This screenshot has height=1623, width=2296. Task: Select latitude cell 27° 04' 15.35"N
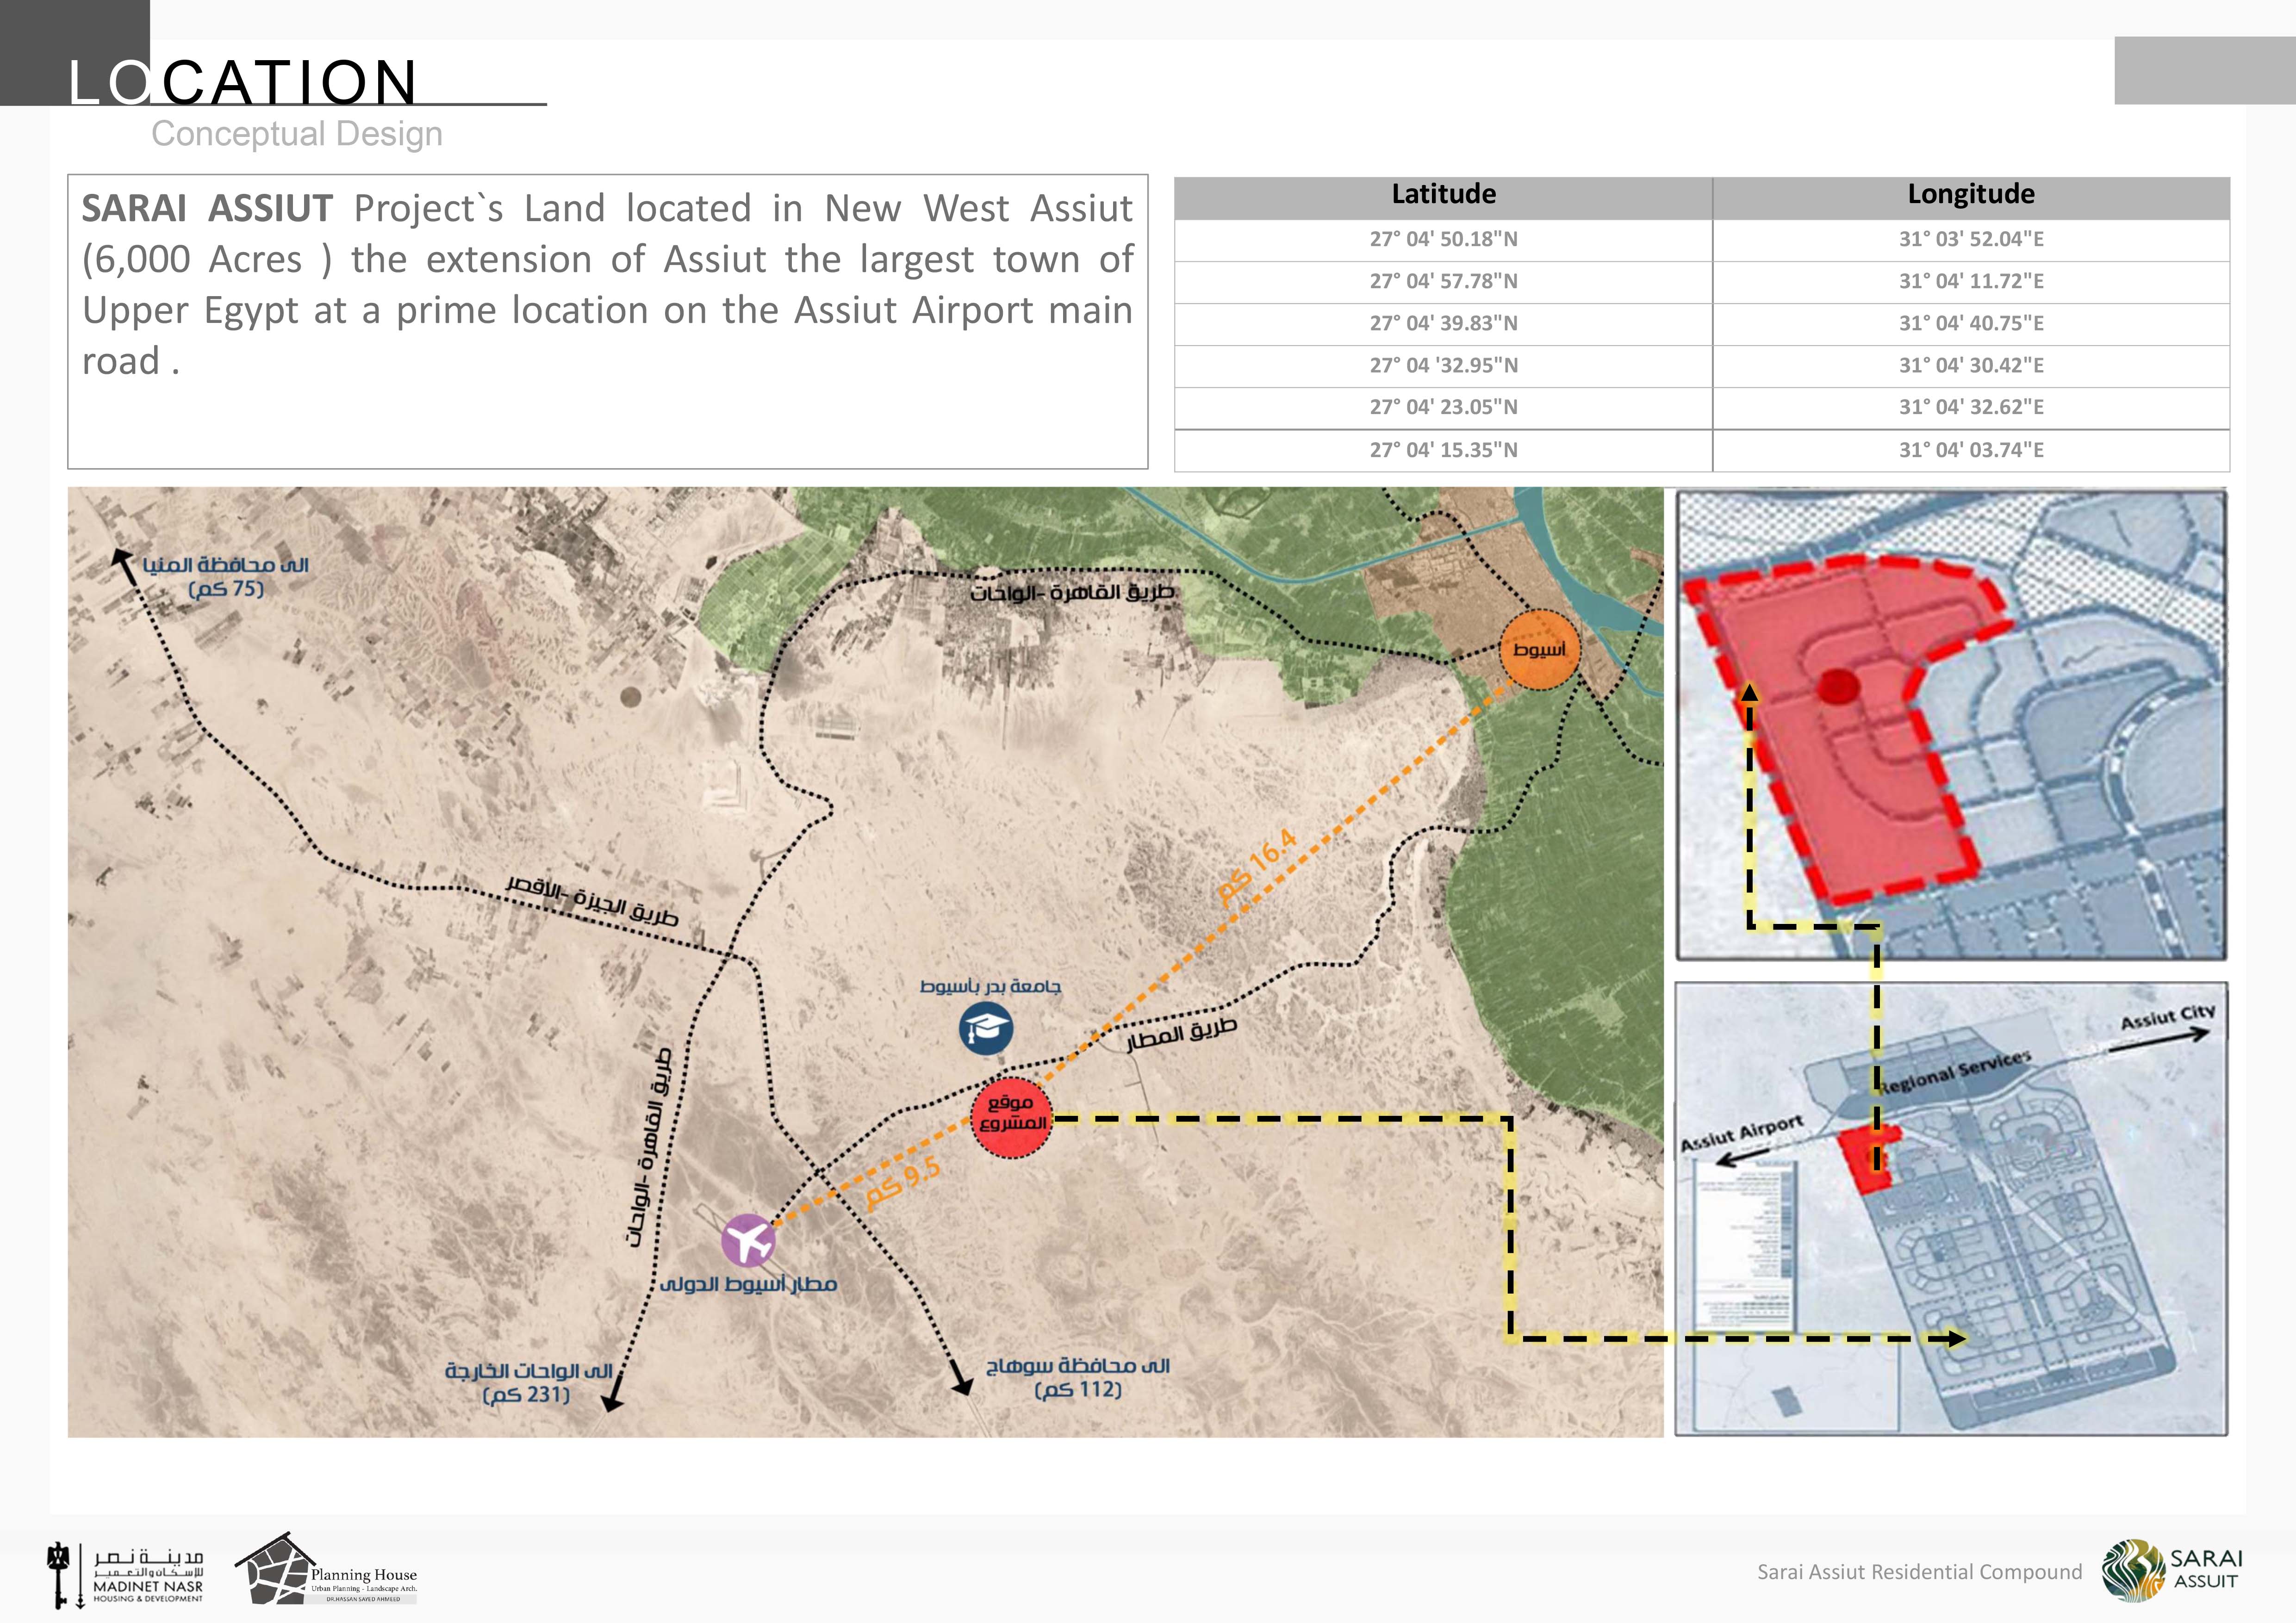(x=1443, y=451)
